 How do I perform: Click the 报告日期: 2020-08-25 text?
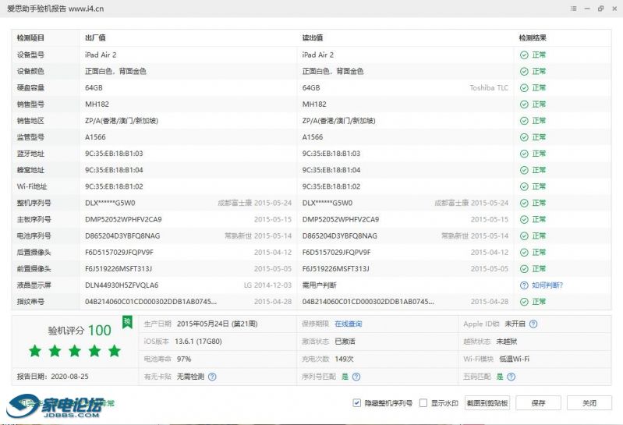click(x=52, y=377)
